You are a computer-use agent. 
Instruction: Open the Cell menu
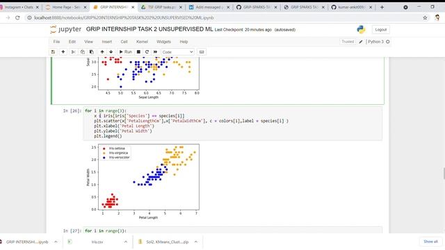pyautogui.click(x=124, y=42)
